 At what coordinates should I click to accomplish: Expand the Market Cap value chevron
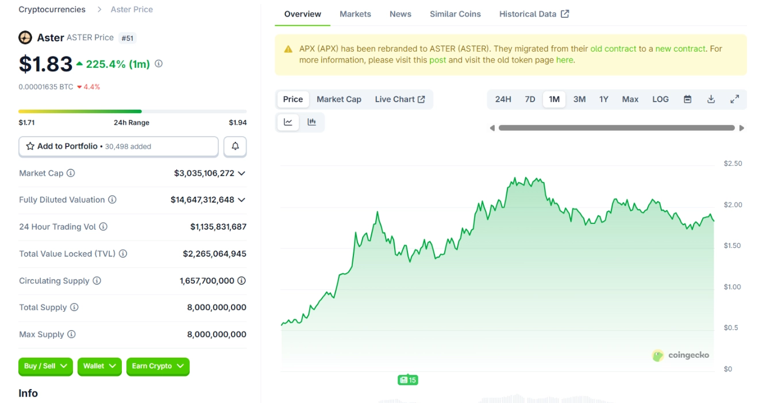pos(241,173)
